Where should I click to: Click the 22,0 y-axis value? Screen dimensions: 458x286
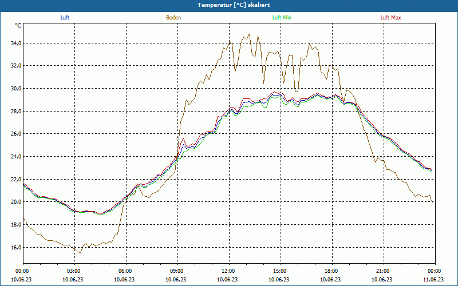point(16,179)
